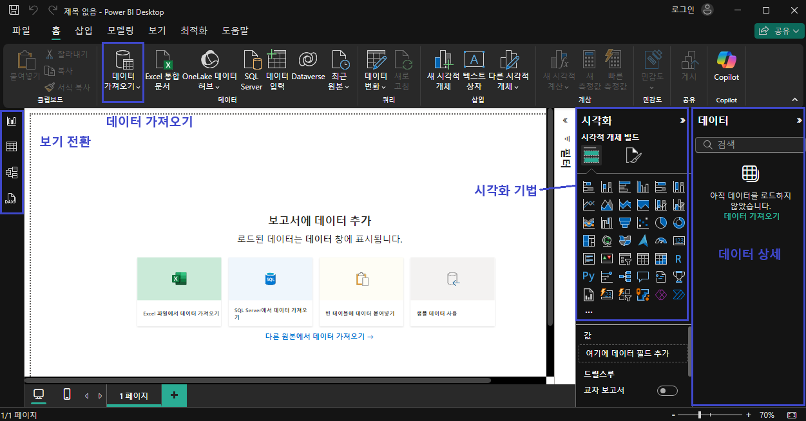Switch to desktop layout view
Image resolution: width=806 pixels, height=421 pixels.
39,395
